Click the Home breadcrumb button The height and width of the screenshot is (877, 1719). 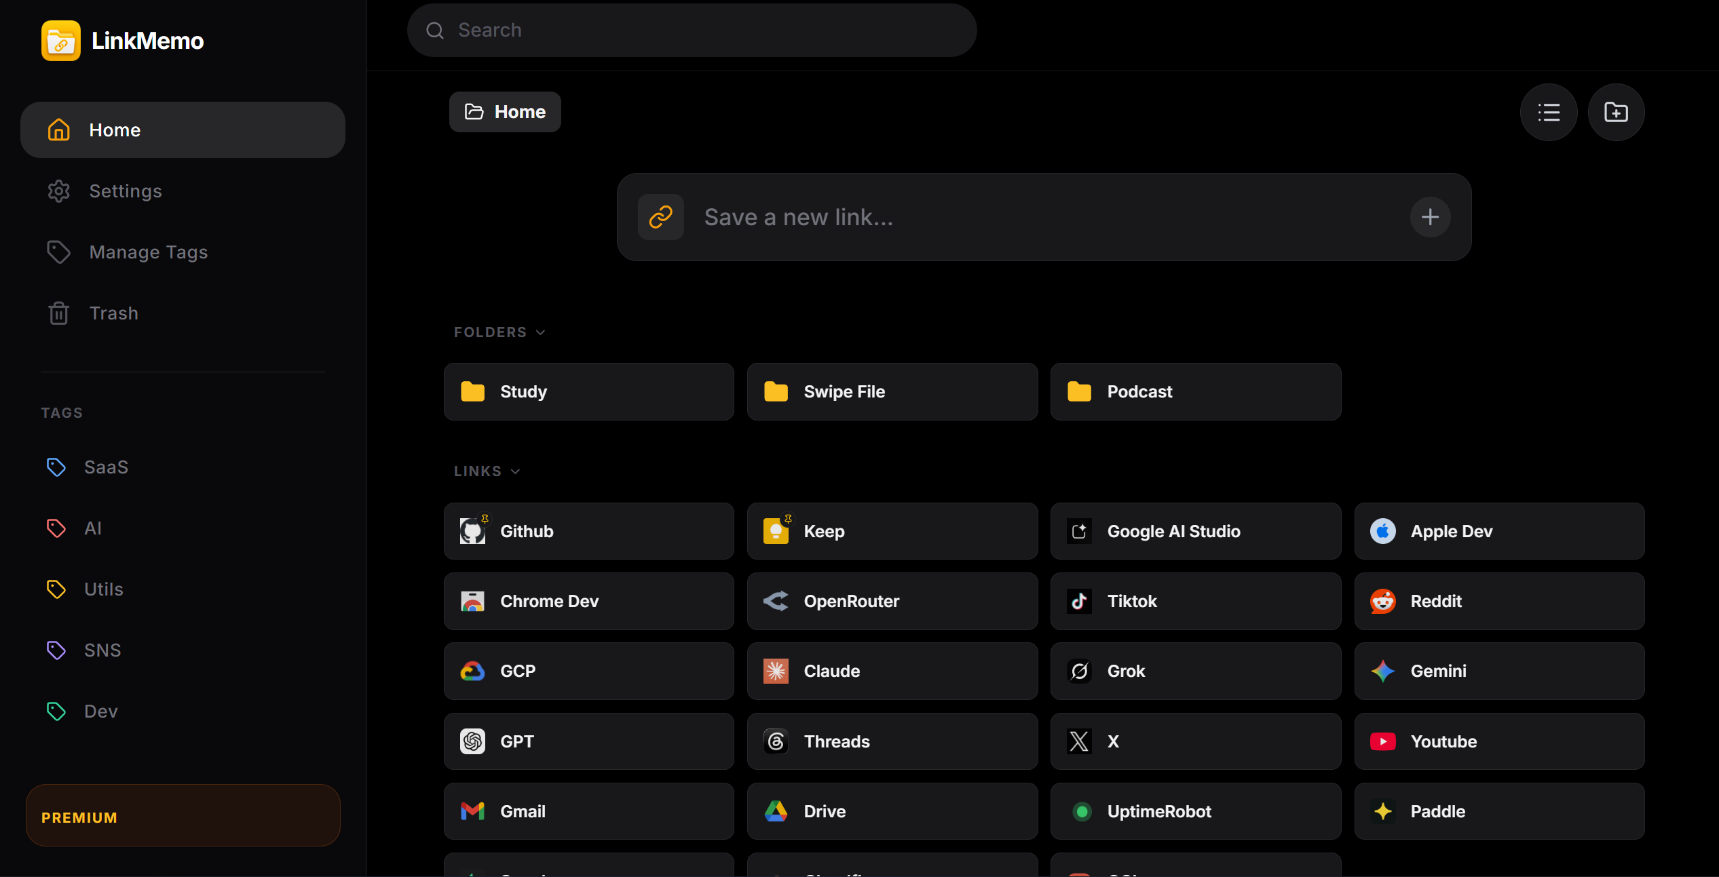[x=505, y=112]
